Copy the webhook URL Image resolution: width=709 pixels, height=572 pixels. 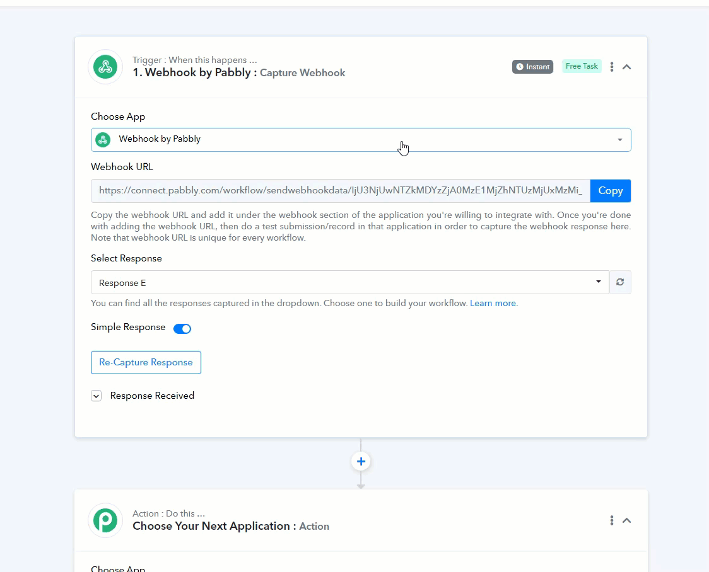click(x=611, y=190)
